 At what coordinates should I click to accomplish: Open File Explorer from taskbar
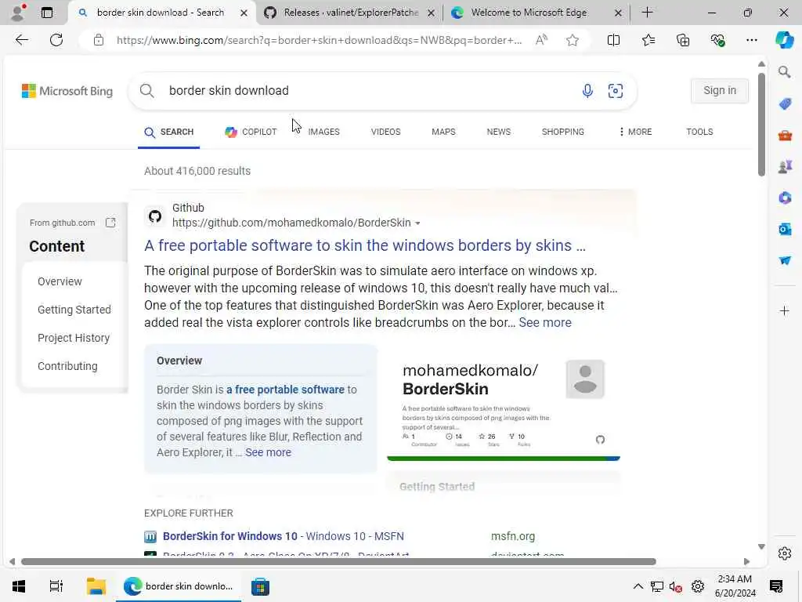96,586
